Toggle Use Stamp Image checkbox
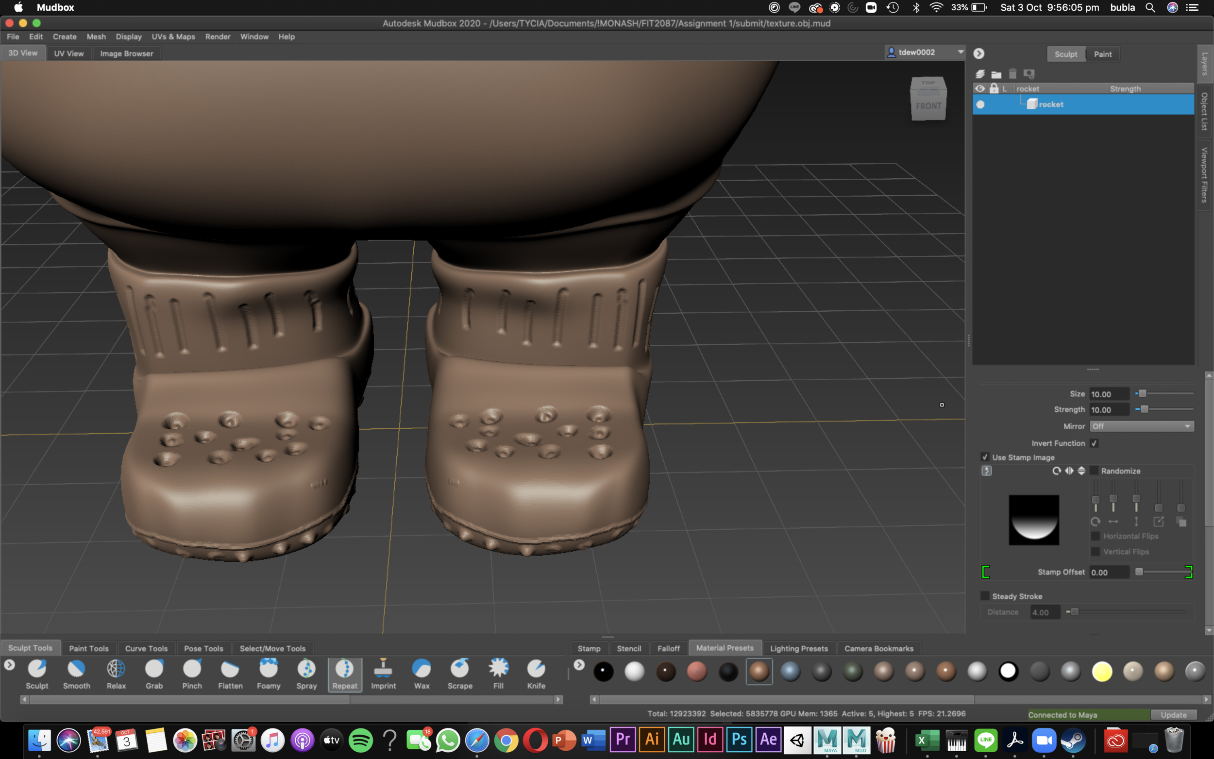This screenshot has width=1214, height=759. tap(985, 457)
